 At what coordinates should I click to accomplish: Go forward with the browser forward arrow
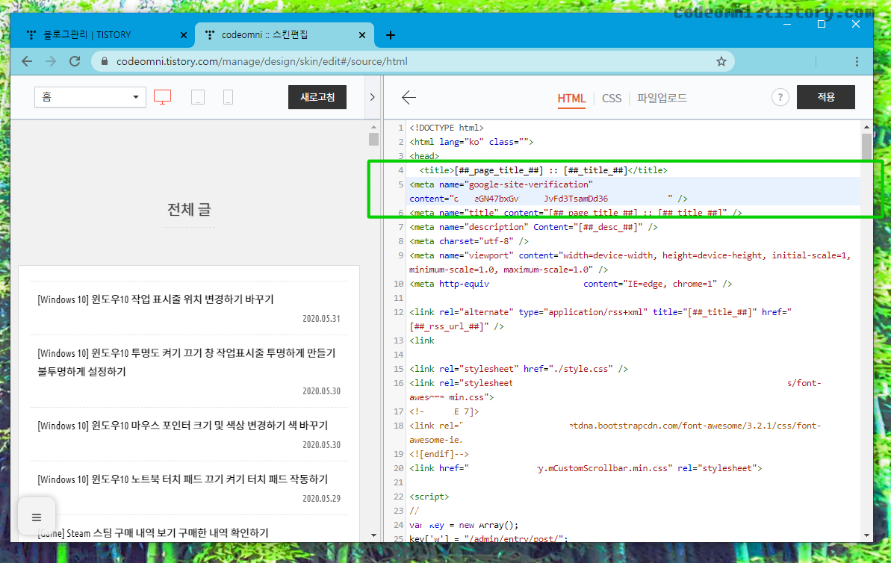coord(51,61)
